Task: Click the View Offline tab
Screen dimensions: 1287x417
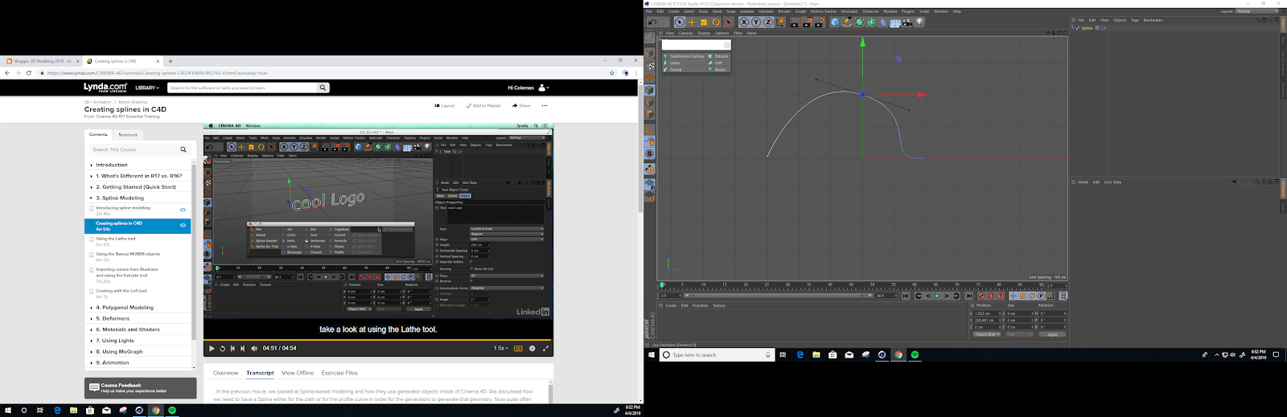Action: [x=298, y=373]
